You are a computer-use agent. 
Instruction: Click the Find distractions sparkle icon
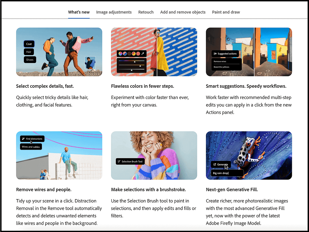(23, 139)
